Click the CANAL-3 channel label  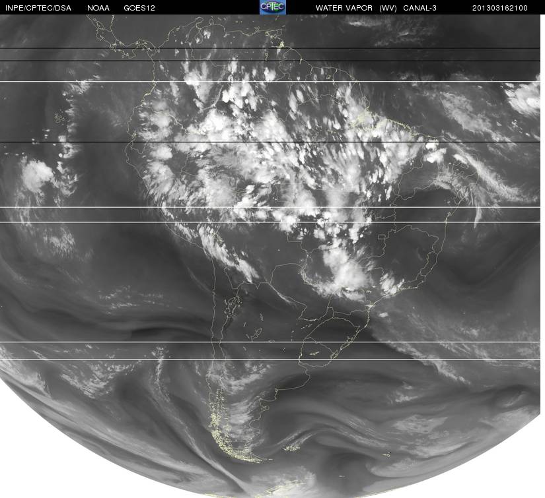(x=419, y=8)
